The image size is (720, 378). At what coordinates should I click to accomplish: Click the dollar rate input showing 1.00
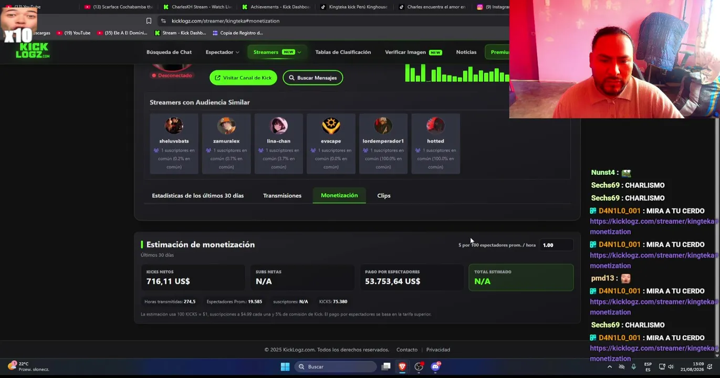coord(556,245)
